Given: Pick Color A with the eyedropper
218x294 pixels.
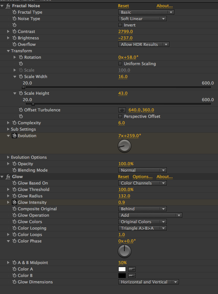Looking at the screenshot, I should click(x=132, y=269).
